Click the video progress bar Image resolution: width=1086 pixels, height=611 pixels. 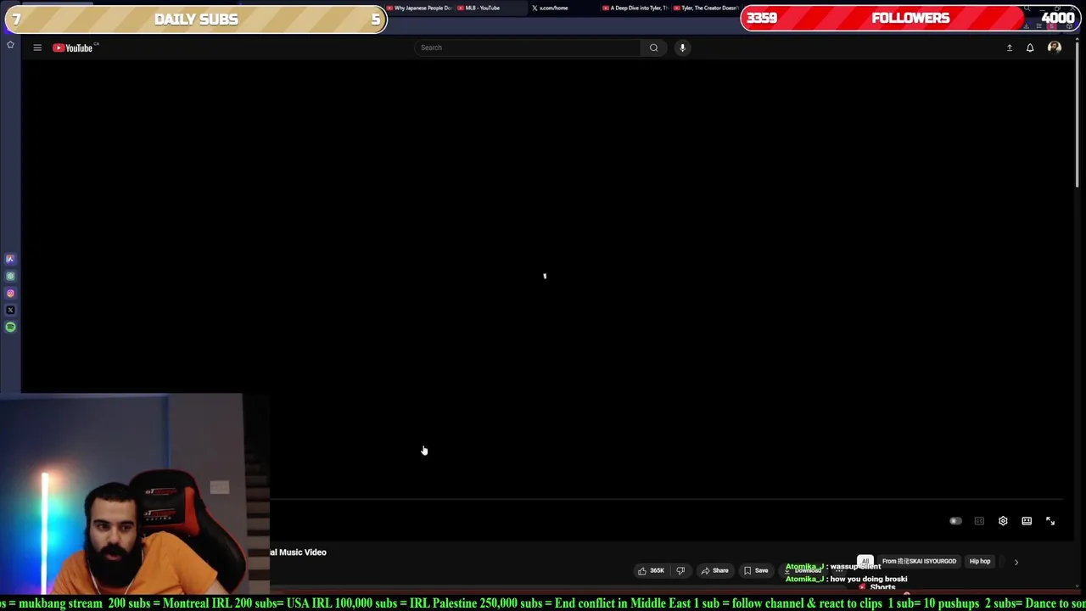point(666,500)
